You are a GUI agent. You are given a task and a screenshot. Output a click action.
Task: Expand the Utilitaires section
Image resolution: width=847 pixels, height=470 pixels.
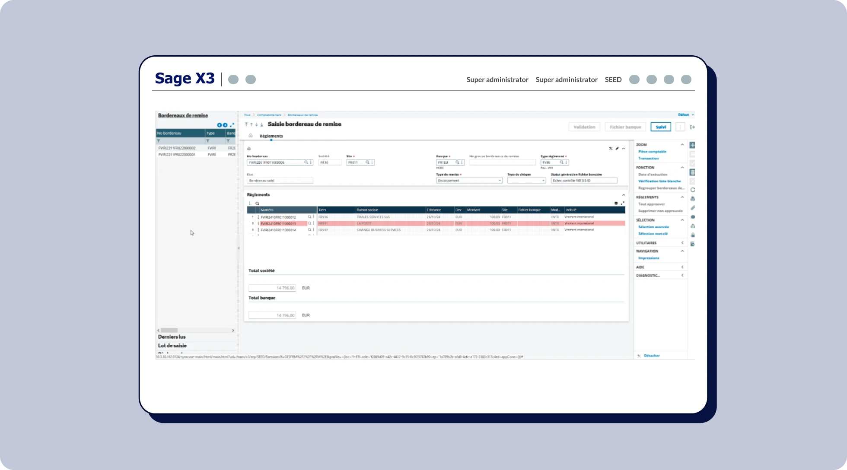[682, 243]
